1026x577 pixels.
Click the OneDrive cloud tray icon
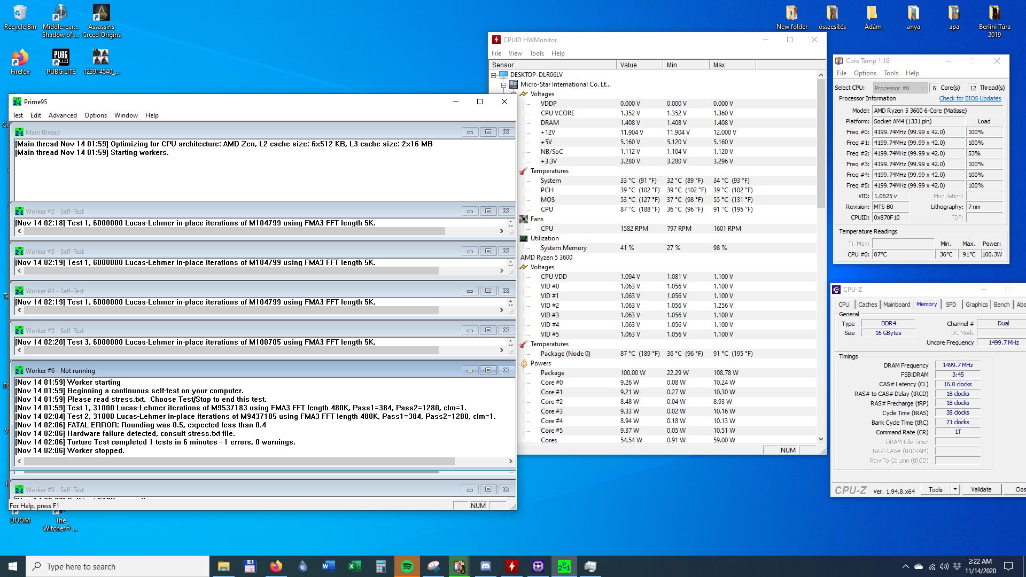click(919, 566)
